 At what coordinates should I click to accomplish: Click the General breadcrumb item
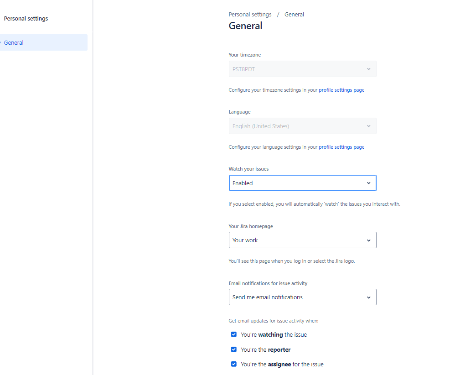[x=294, y=15]
